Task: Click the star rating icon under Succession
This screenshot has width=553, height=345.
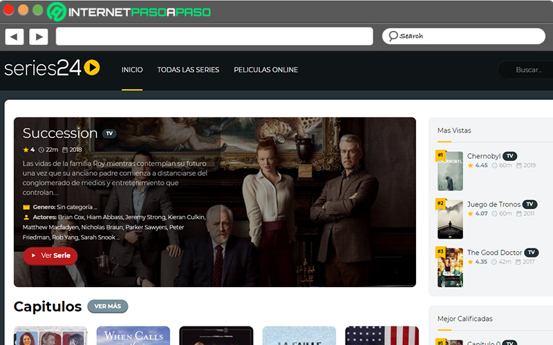Action: [26, 150]
